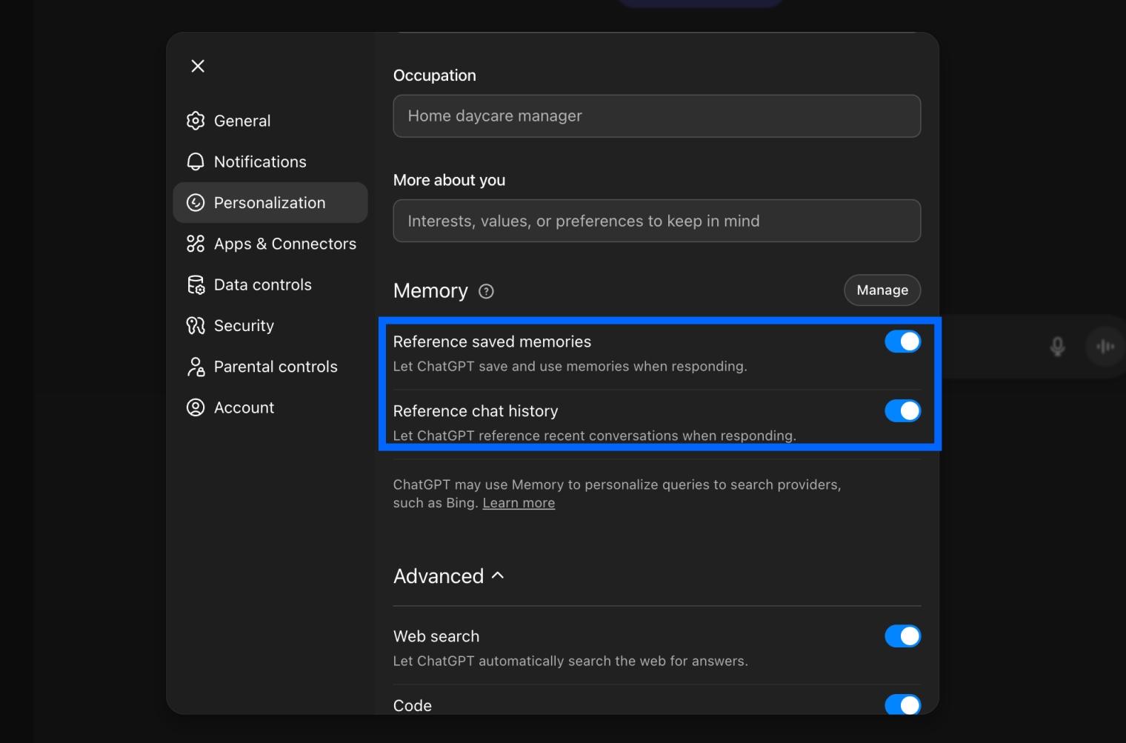Disable the Web search toggle
Screen dimensions: 1126x743
coord(902,636)
